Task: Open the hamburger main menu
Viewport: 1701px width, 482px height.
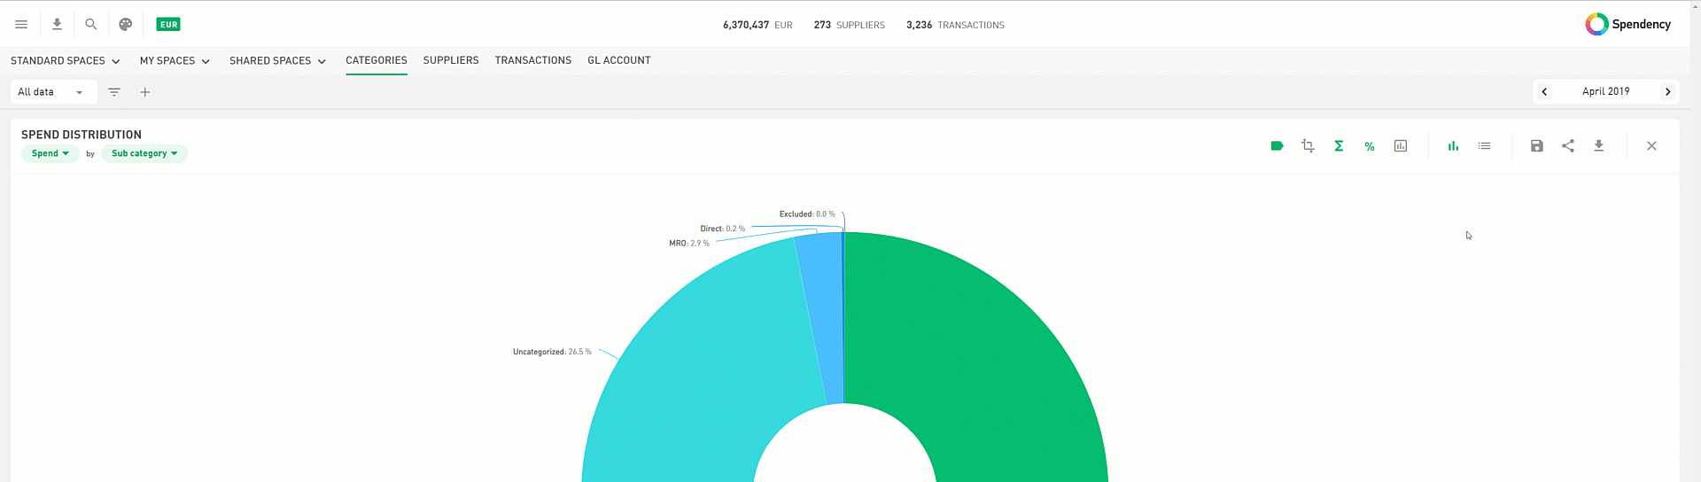Action: 21,25
